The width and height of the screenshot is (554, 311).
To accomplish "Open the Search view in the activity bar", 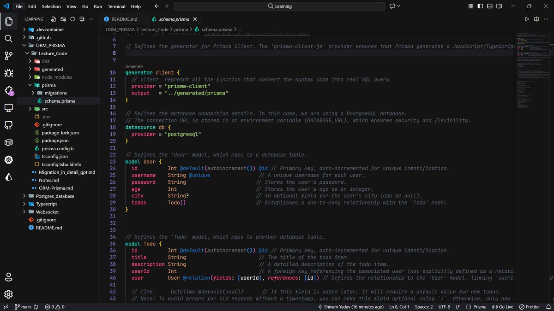I will pyautogui.click(x=8, y=38).
